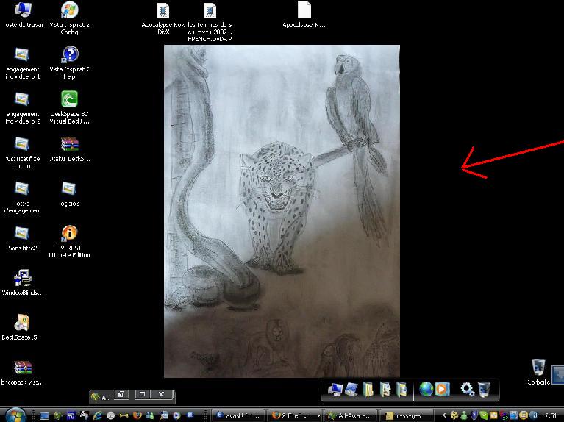Image resolution: width=564 pixels, height=422 pixels.
Task: Maximize the minimized Ad-Aware mini window
Action: [x=142, y=394]
